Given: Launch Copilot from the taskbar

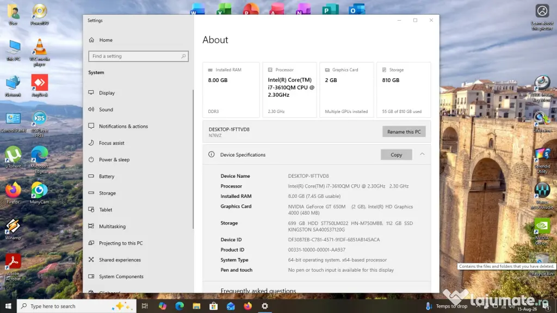Looking at the screenshot, I should point(163,306).
